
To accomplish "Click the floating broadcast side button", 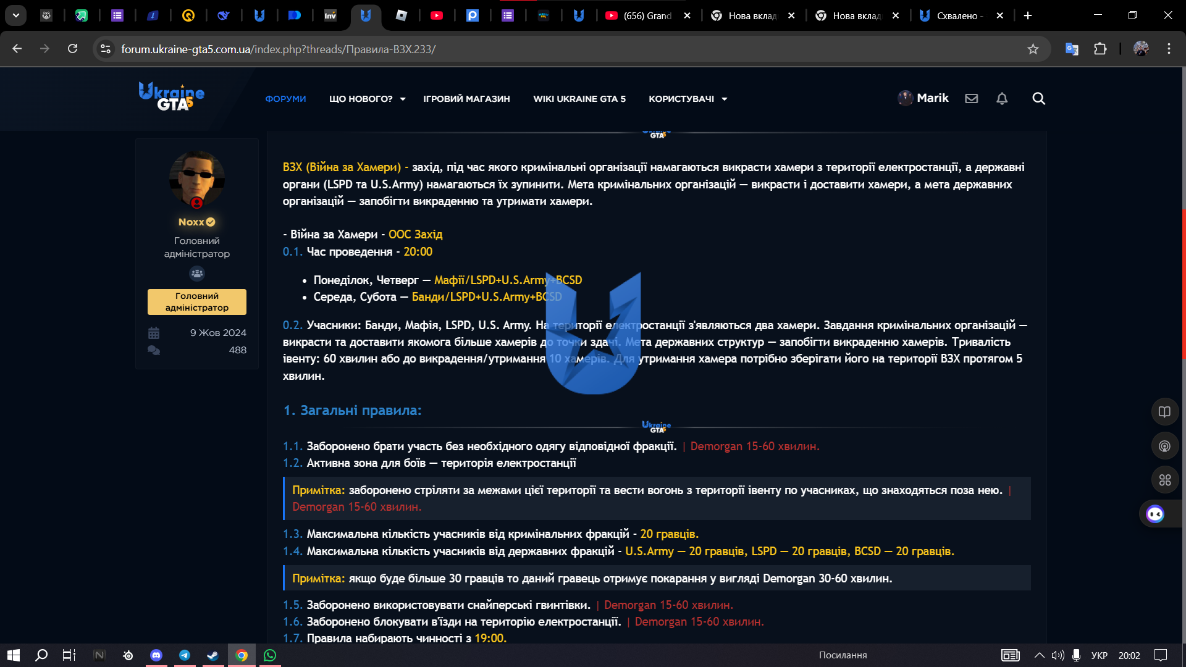I will 1164,446.
